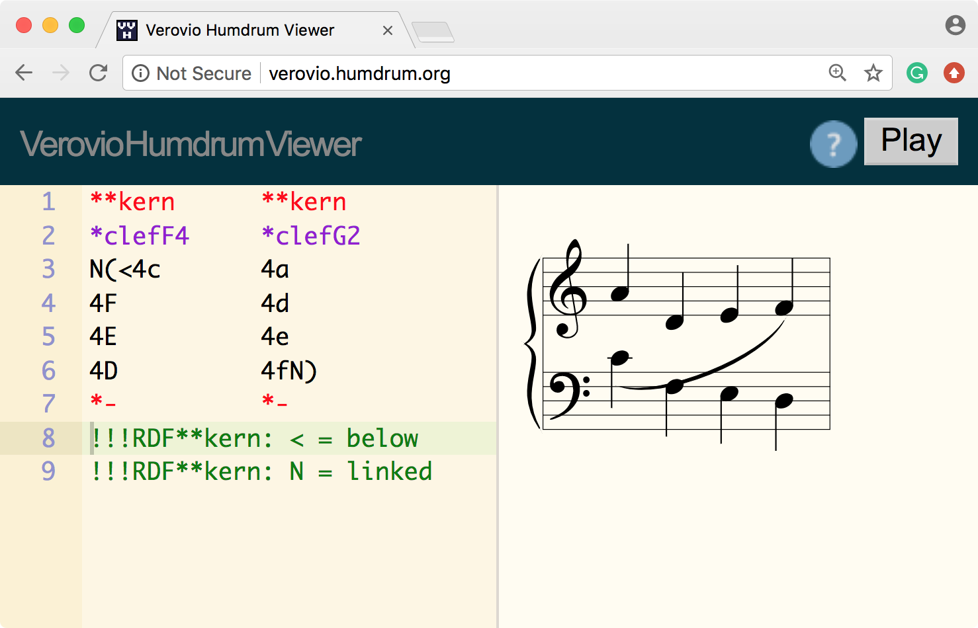Reload the page with the refresh icon
This screenshot has height=628, width=978.
(x=98, y=73)
